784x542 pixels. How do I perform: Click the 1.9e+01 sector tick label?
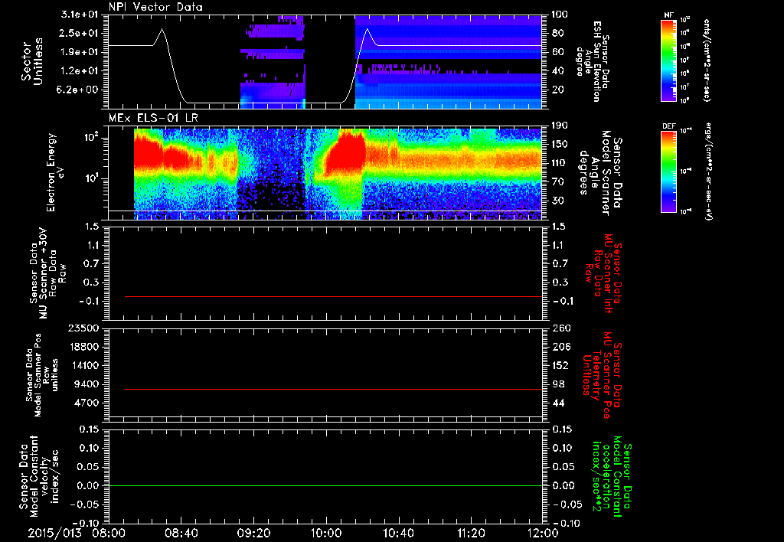(x=80, y=52)
